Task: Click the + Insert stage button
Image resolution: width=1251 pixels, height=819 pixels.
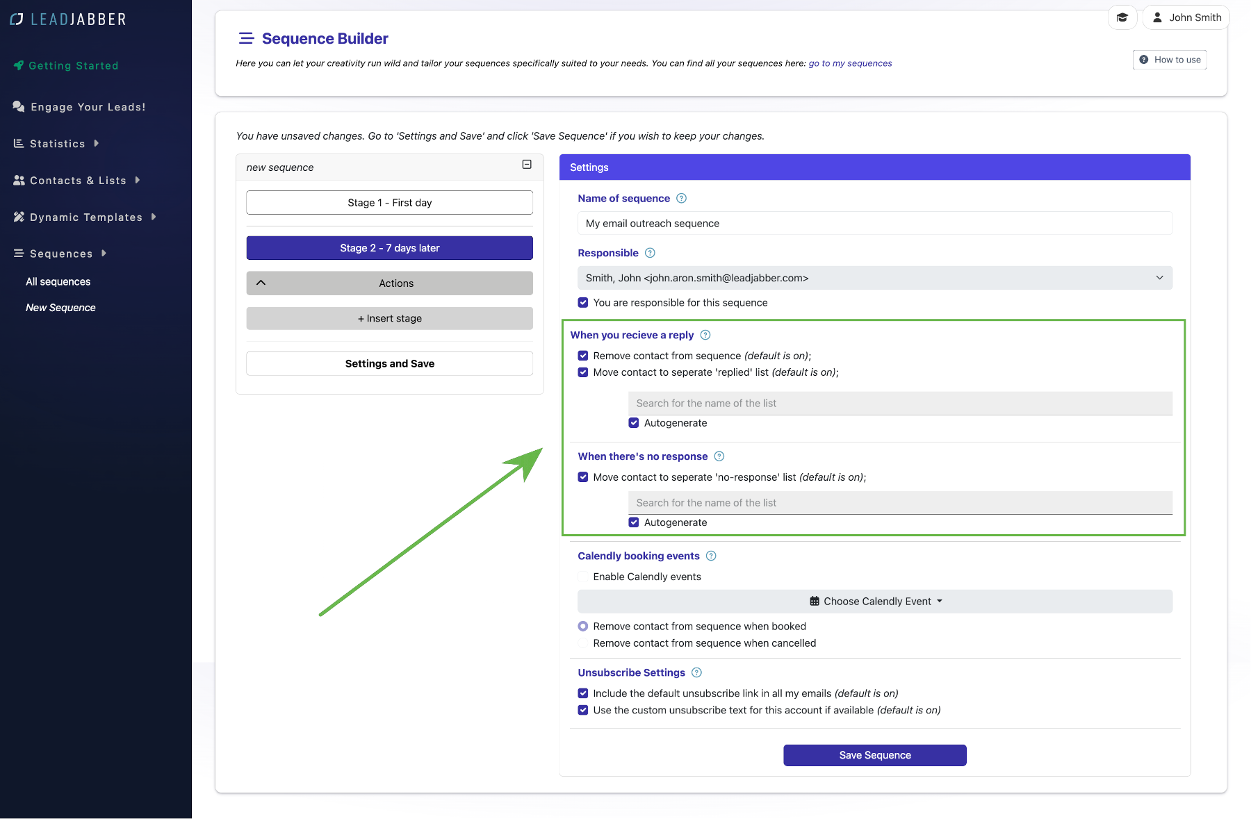Action: coord(390,318)
